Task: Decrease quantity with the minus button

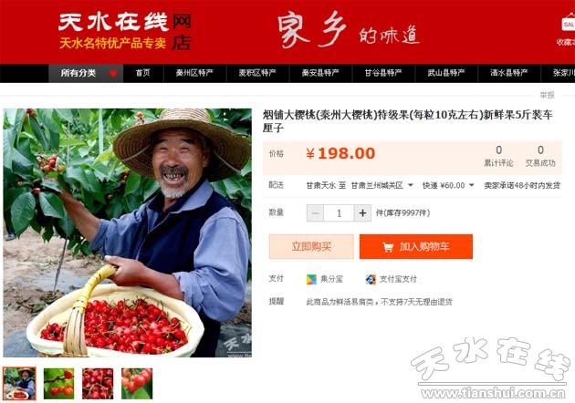Action: (315, 212)
